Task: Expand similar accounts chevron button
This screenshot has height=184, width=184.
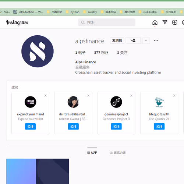Action: (146, 40)
